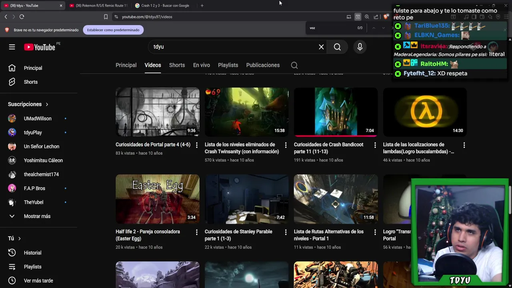The height and width of the screenshot is (288, 512).
Task: Open more options for Crash Twinsanity niveles eliminados
Action: pyautogui.click(x=286, y=145)
